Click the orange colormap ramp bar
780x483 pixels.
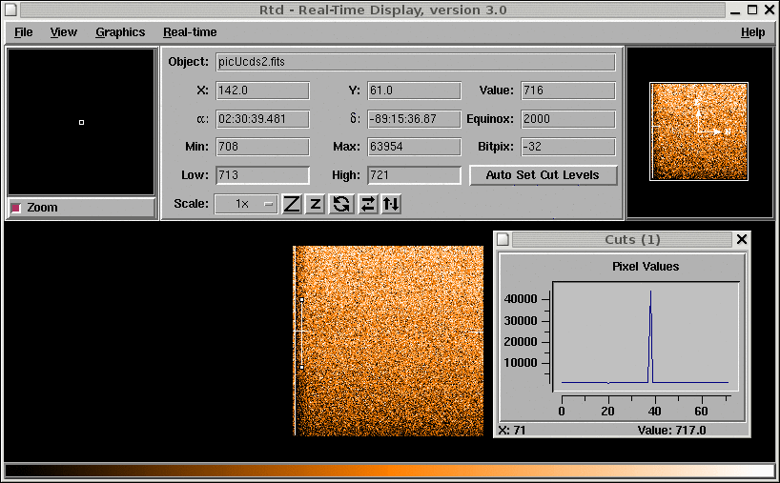coord(389,471)
